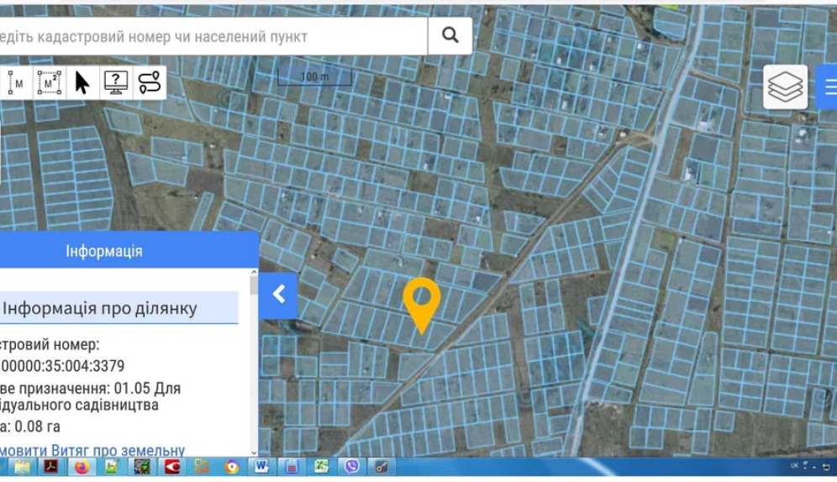The width and height of the screenshot is (837, 482).
Task: Open the monitor help question tool
Action: (x=115, y=82)
